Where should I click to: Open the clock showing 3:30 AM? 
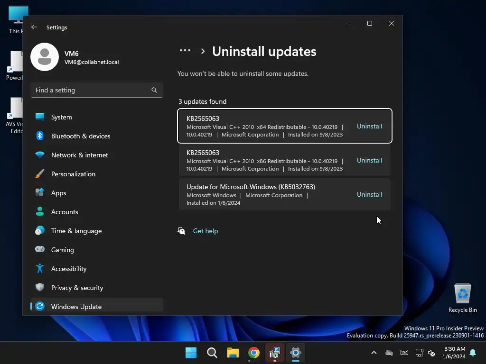[454, 353]
